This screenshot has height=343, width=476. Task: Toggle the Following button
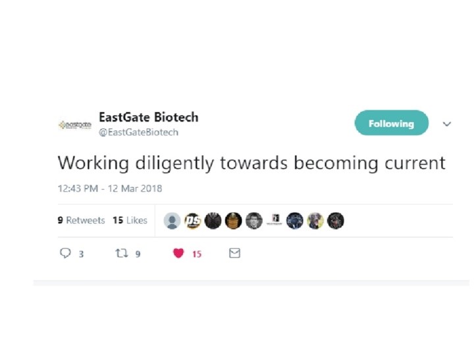click(x=391, y=124)
